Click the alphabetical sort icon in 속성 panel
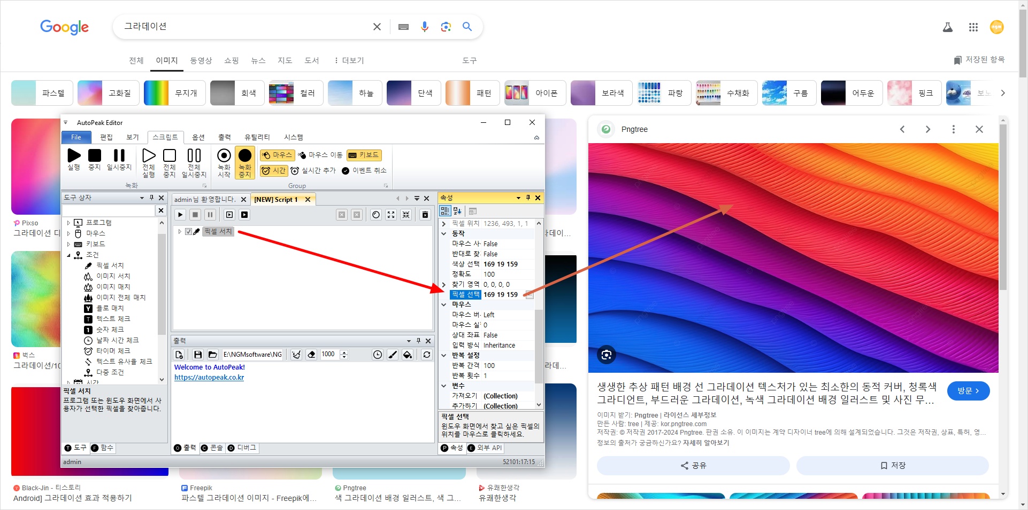 [x=457, y=211]
